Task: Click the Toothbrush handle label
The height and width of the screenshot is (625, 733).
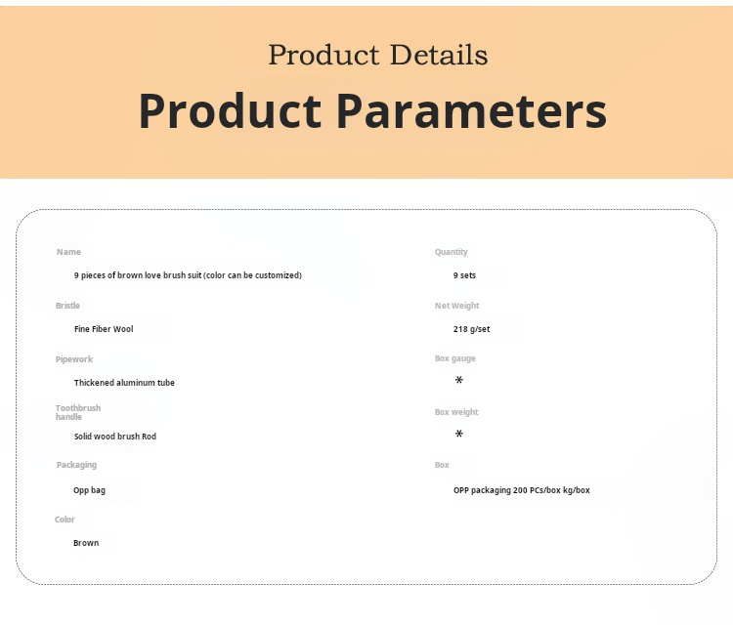Action: [x=78, y=412]
